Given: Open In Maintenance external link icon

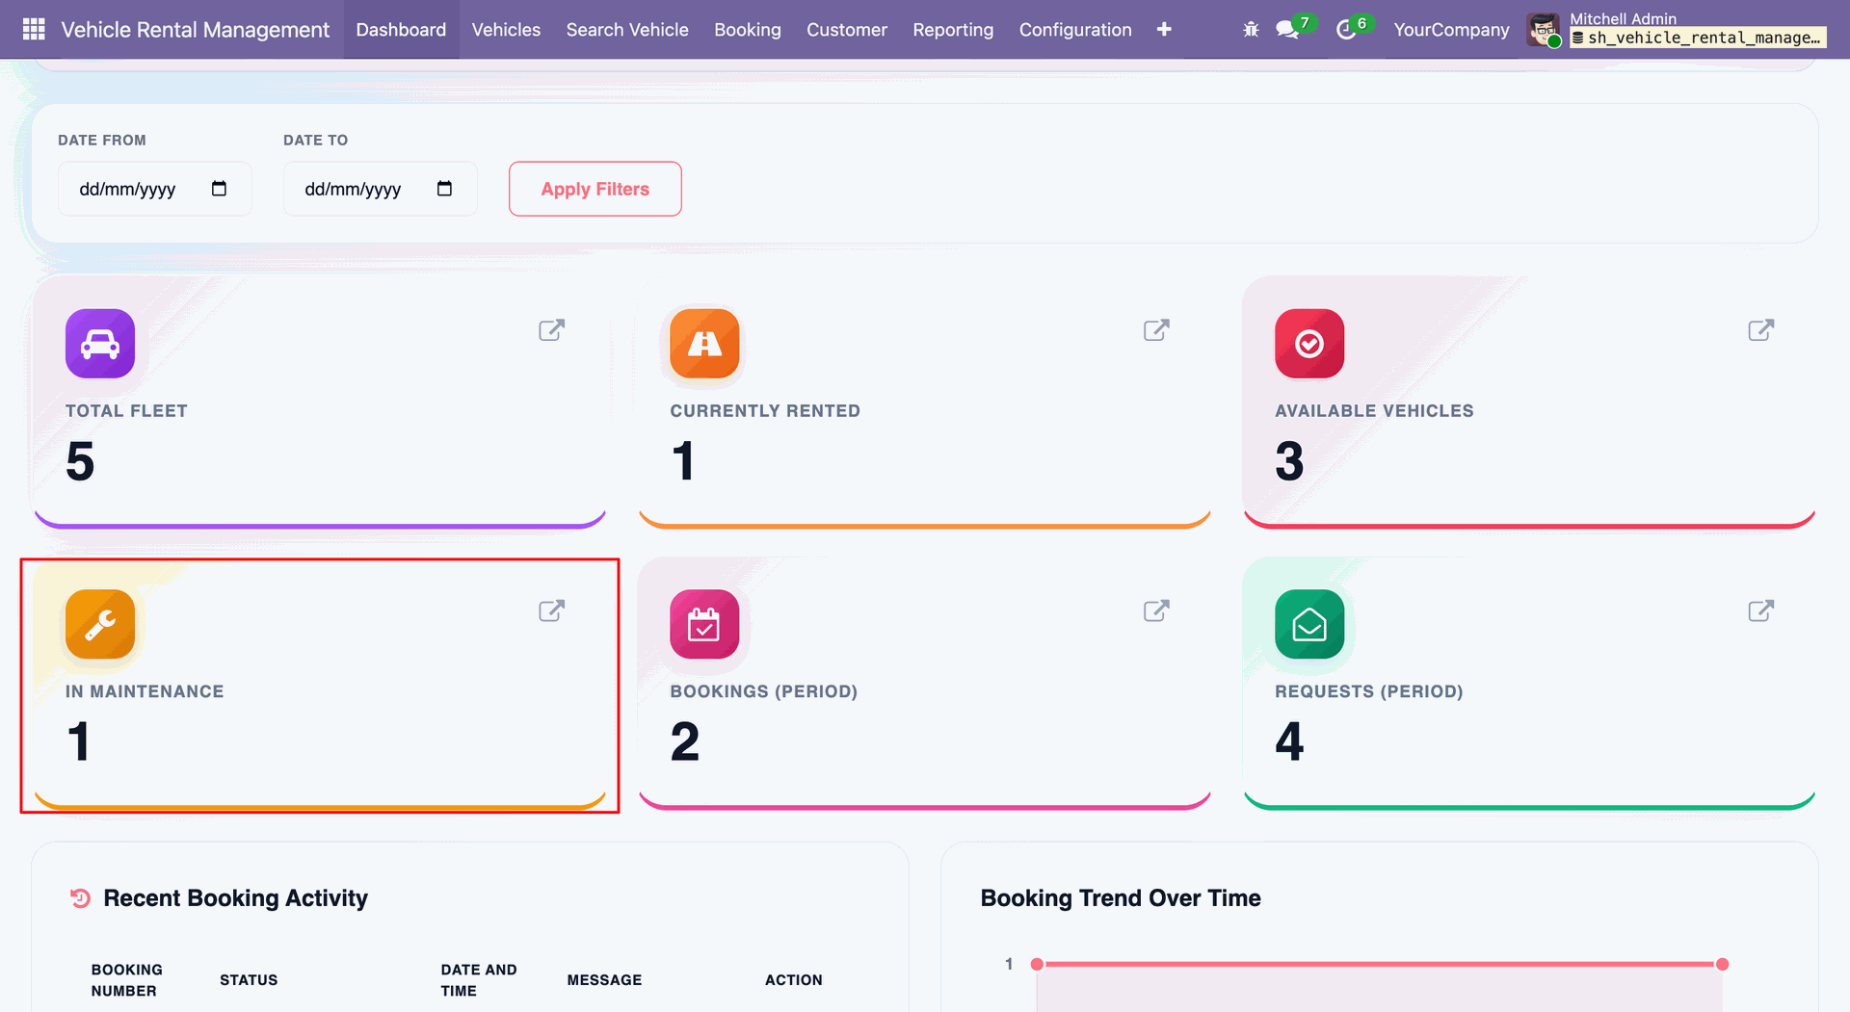Looking at the screenshot, I should pos(551,610).
